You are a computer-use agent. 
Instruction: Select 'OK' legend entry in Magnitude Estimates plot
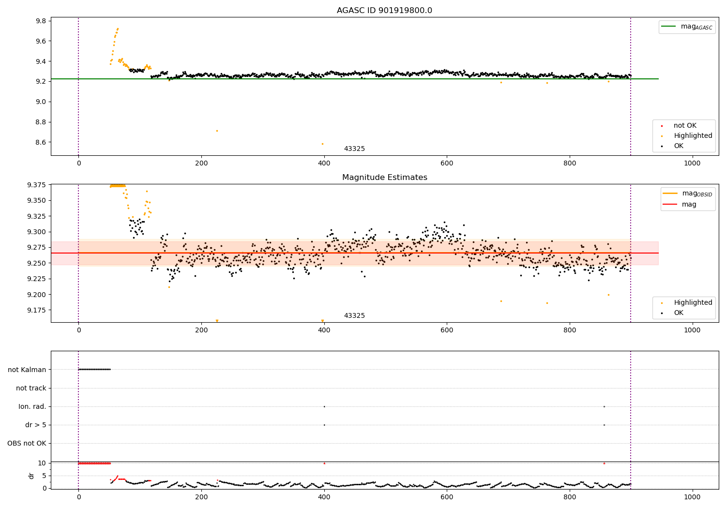click(x=679, y=313)
